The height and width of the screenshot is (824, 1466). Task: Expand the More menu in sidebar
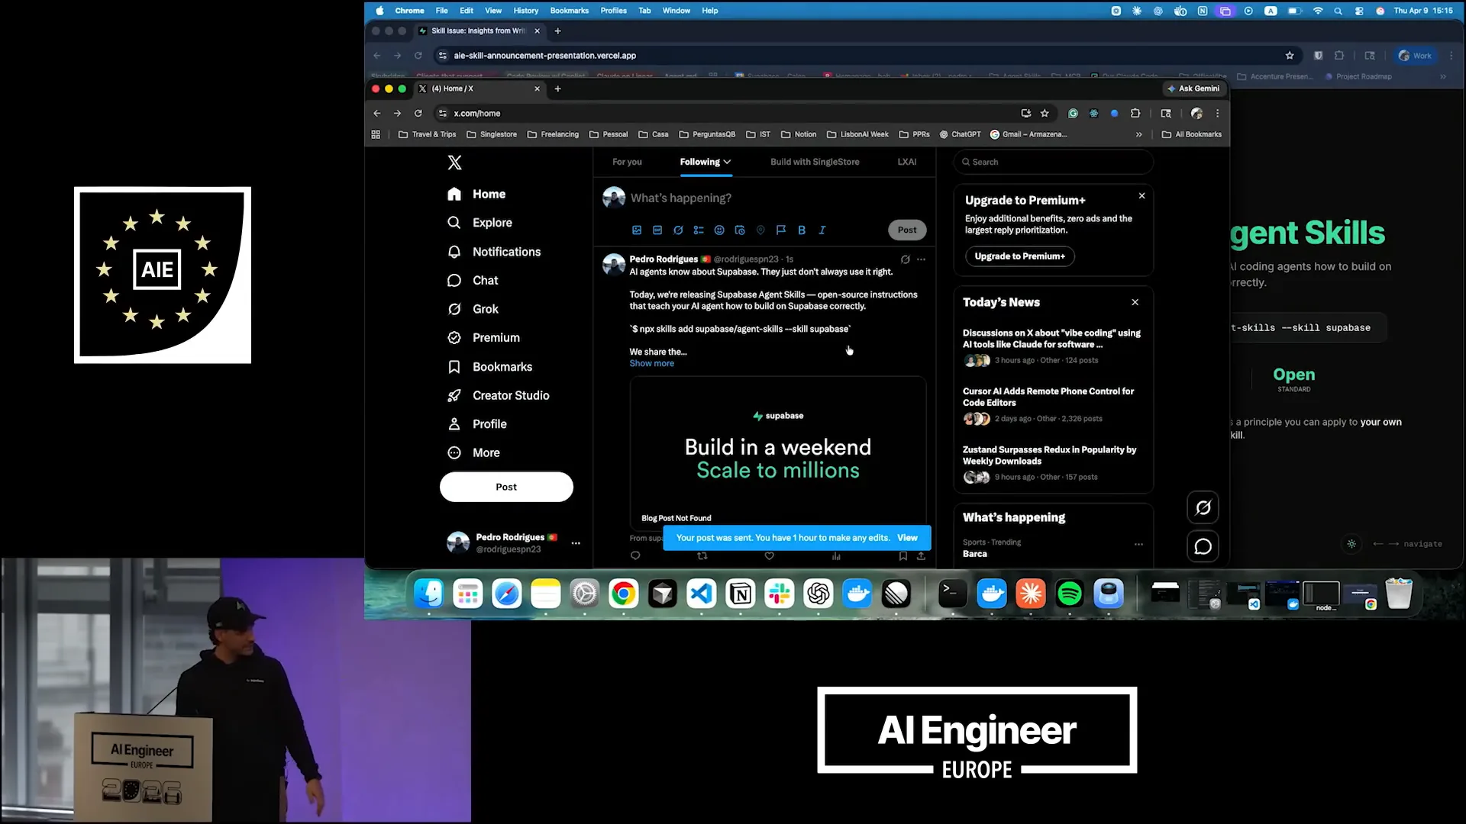pyautogui.click(x=473, y=452)
